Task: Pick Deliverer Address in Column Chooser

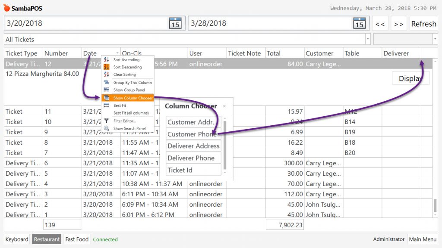Action: [193, 146]
